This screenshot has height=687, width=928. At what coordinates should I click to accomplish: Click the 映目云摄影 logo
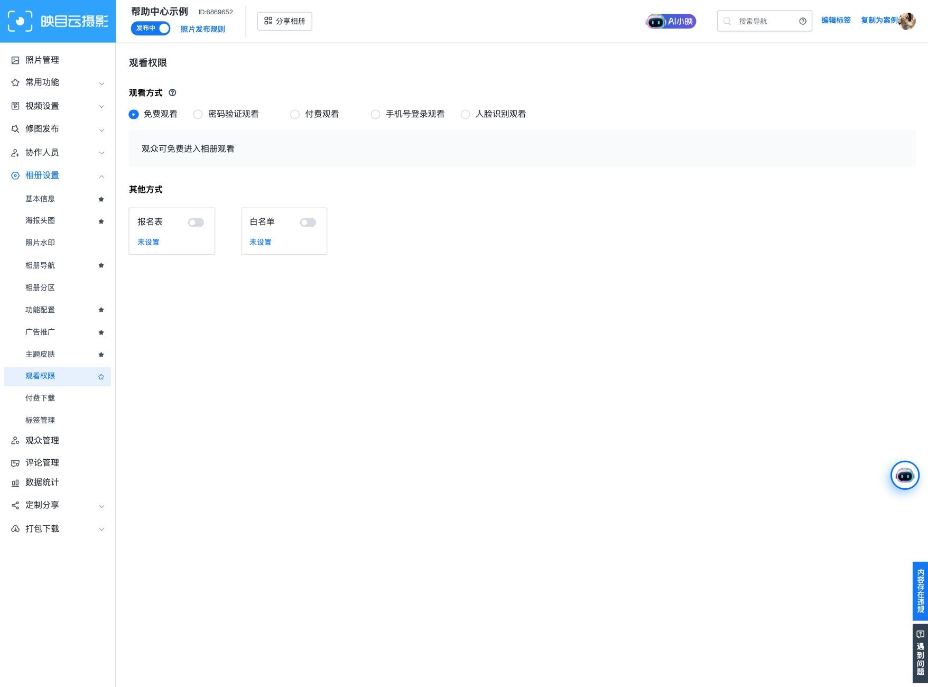(x=58, y=21)
